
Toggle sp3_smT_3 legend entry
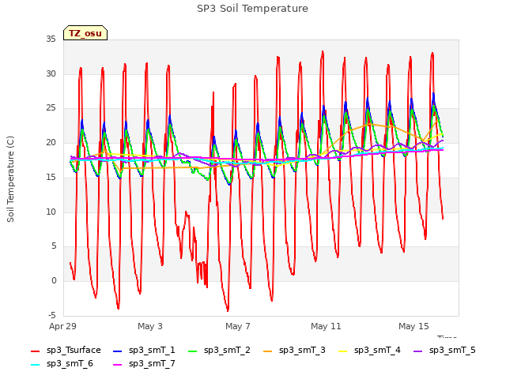294,351
